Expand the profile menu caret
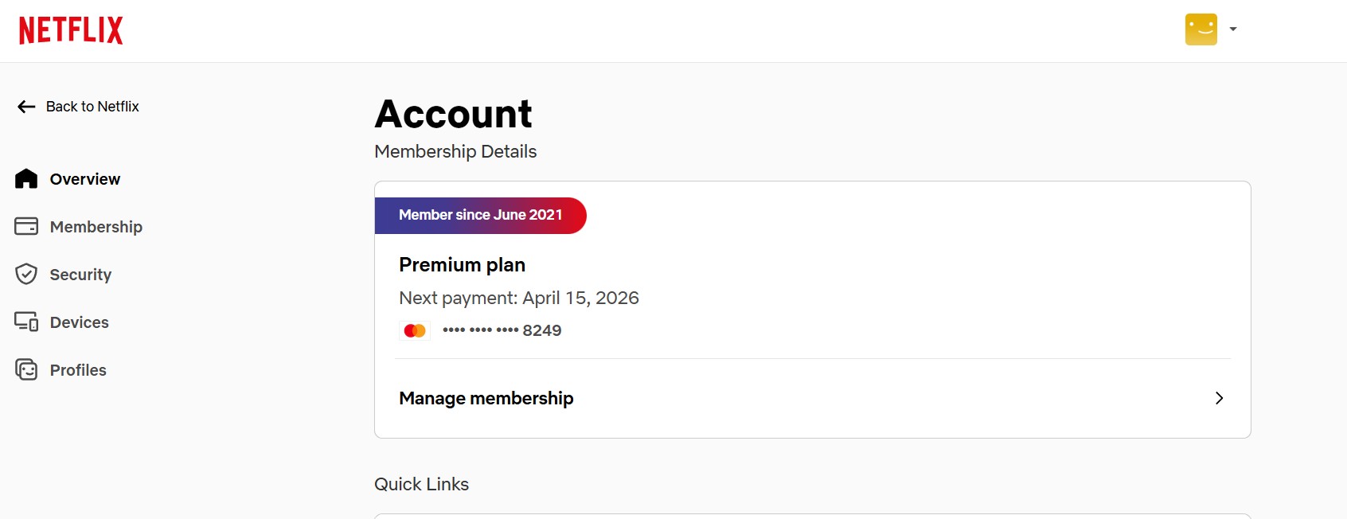 tap(1233, 29)
